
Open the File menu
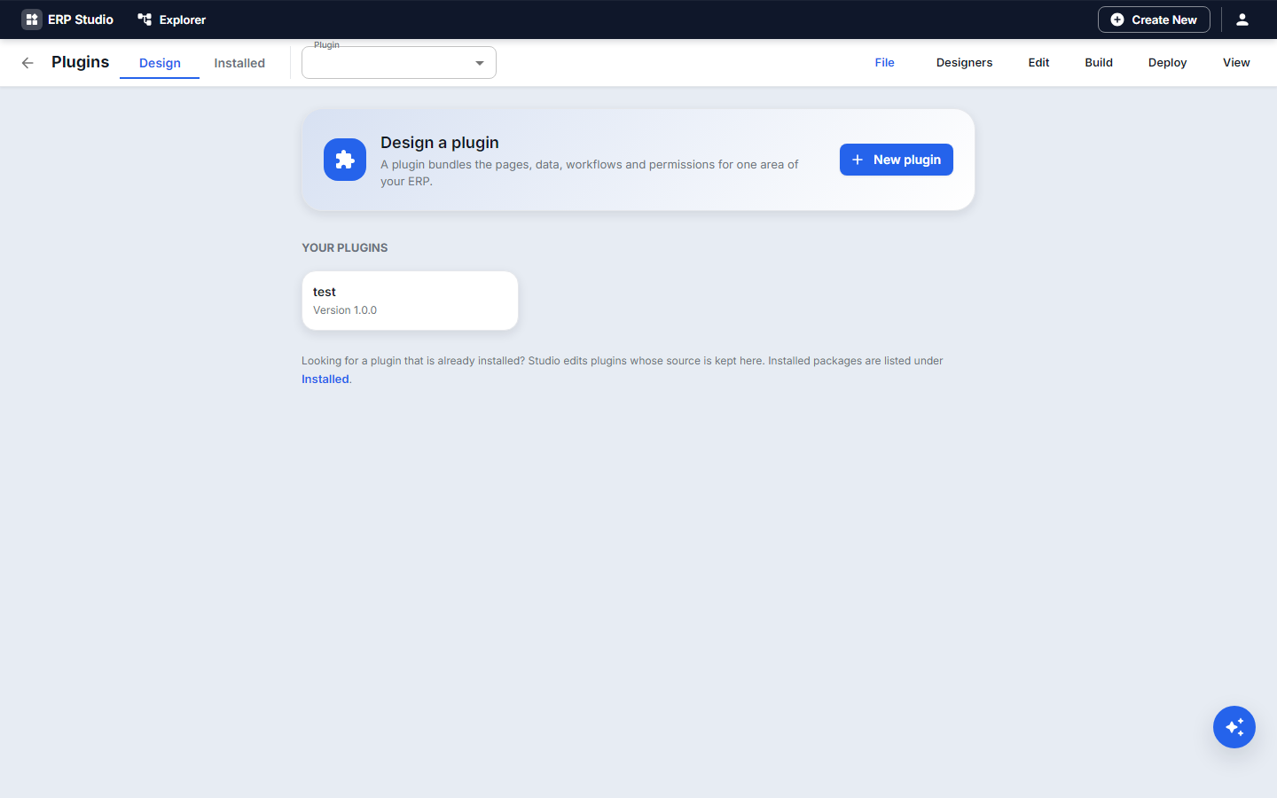pyautogui.click(x=885, y=63)
